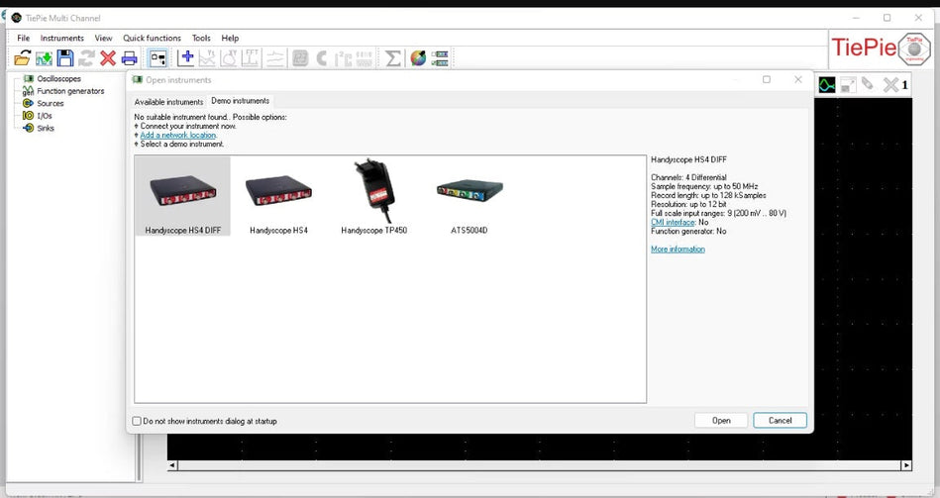Toggle the object tree view toolbar icon
This screenshot has height=498, width=940.
pos(157,58)
